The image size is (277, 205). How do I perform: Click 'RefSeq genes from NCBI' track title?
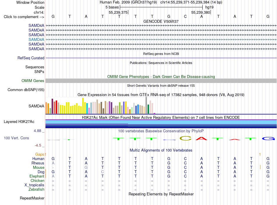(x=161, y=54)
